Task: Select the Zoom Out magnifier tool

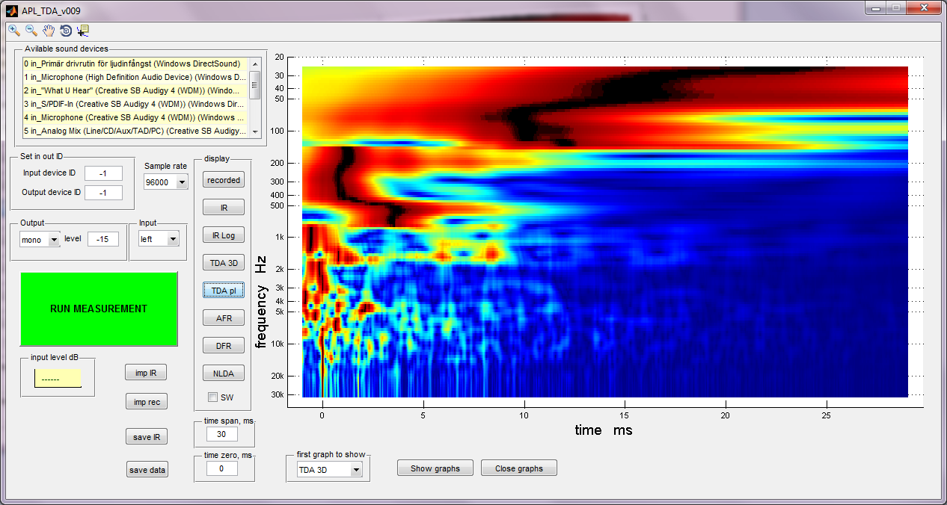Action: click(31, 31)
